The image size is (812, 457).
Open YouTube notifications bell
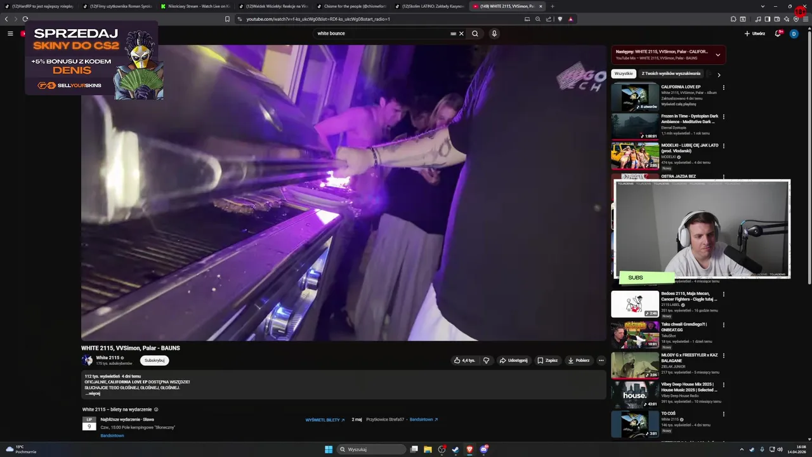point(778,34)
